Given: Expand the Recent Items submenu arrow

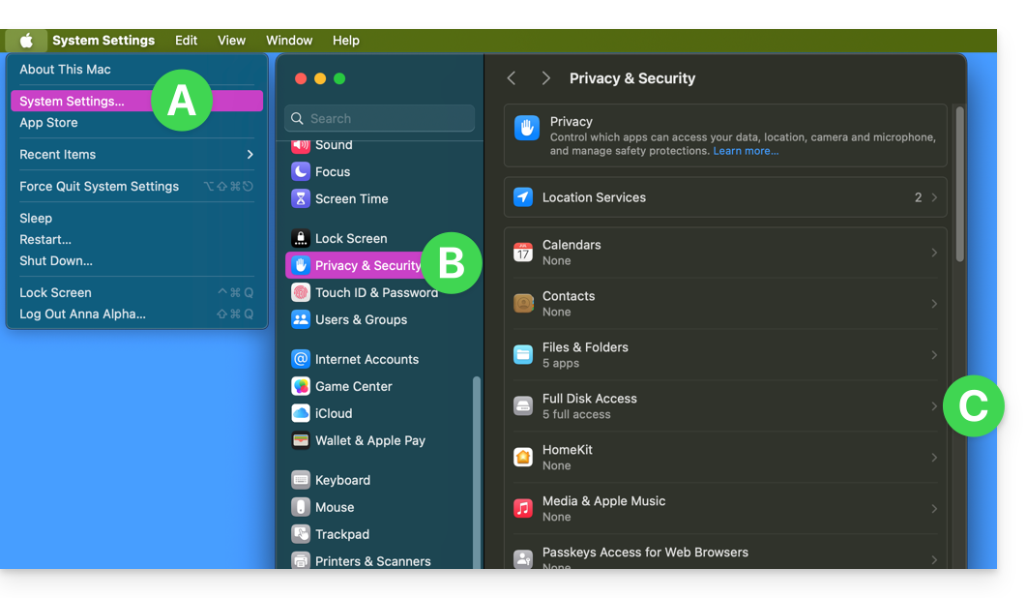Looking at the screenshot, I should tap(249, 155).
